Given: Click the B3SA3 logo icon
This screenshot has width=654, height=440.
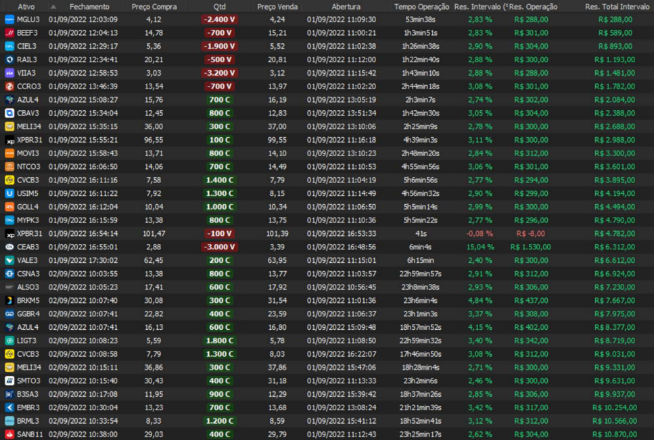Looking at the screenshot, I should [9, 394].
